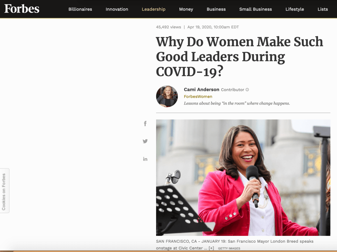The width and height of the screenshot is (337, 252).
Task: Expand the photo caption with [+]
Action: click(211, 248)
